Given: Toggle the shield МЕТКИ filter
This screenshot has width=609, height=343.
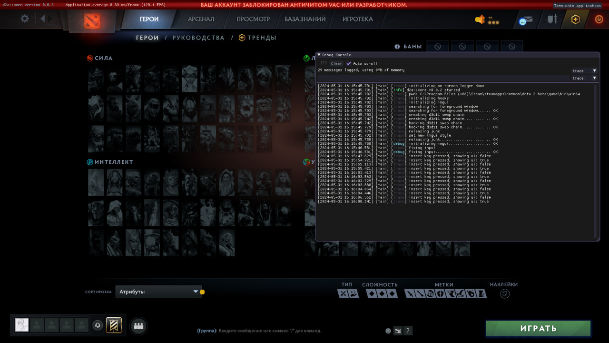Looking at the screenshot, I should pyautogui.click(x=441, y=294).
